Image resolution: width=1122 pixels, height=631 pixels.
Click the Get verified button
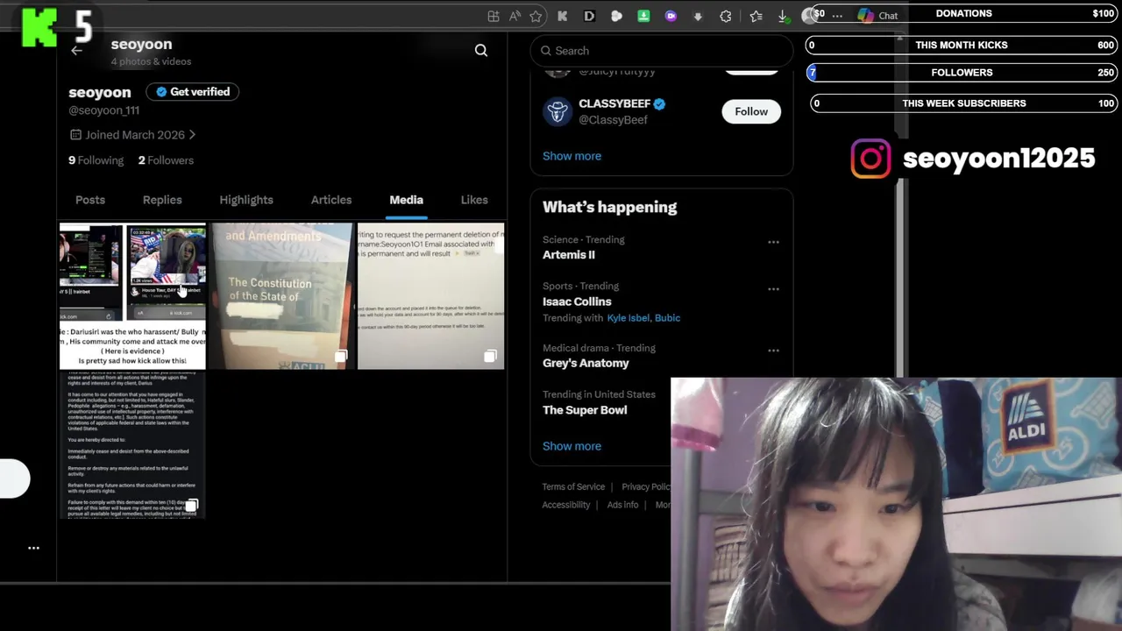pos(192,92)
